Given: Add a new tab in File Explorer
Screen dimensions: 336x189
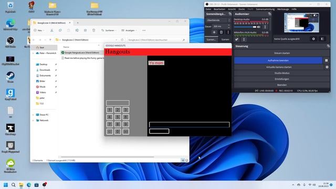Looking at the screenshot, I should click(x=78, y=23).
